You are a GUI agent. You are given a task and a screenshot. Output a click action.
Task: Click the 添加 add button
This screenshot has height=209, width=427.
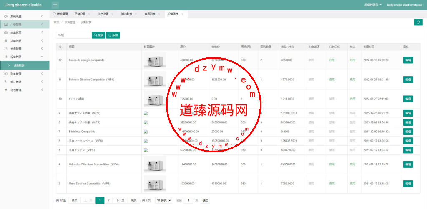click(113, 35)
